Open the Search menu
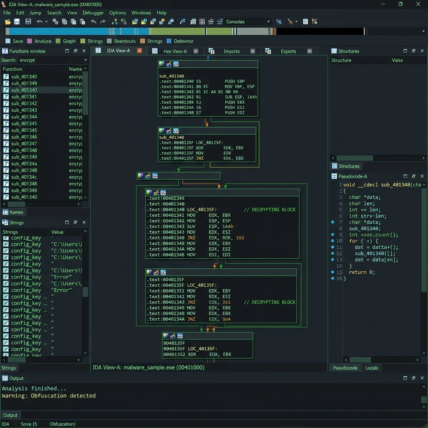The image size is (428, 428). (x=54, y=13)
